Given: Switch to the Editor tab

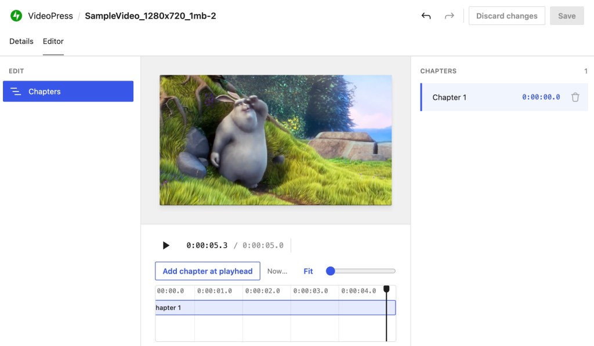Looking at the screenshot, I should pos(53,41).
